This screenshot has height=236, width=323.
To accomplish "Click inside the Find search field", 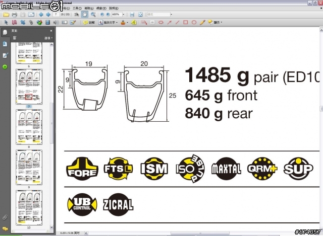I will (x=158, y=15).
